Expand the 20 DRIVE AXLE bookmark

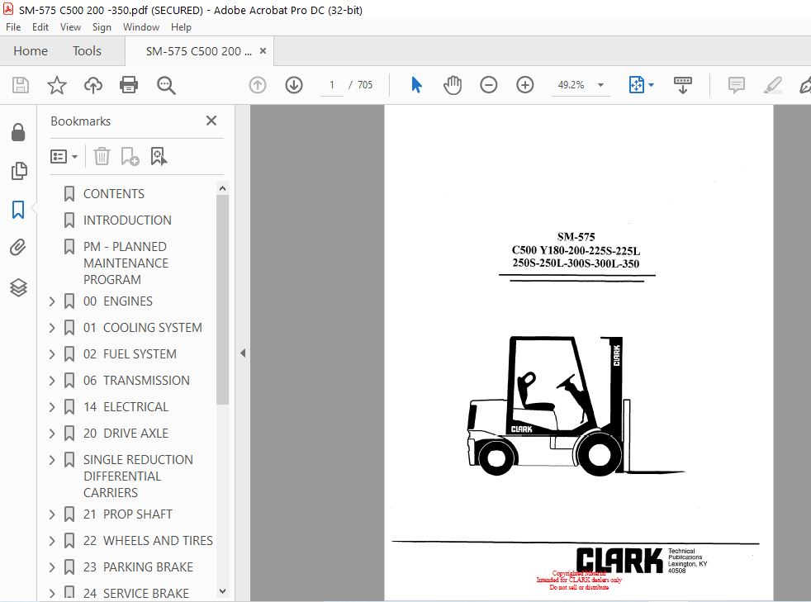pyautogui.click(x=52, y=433)
